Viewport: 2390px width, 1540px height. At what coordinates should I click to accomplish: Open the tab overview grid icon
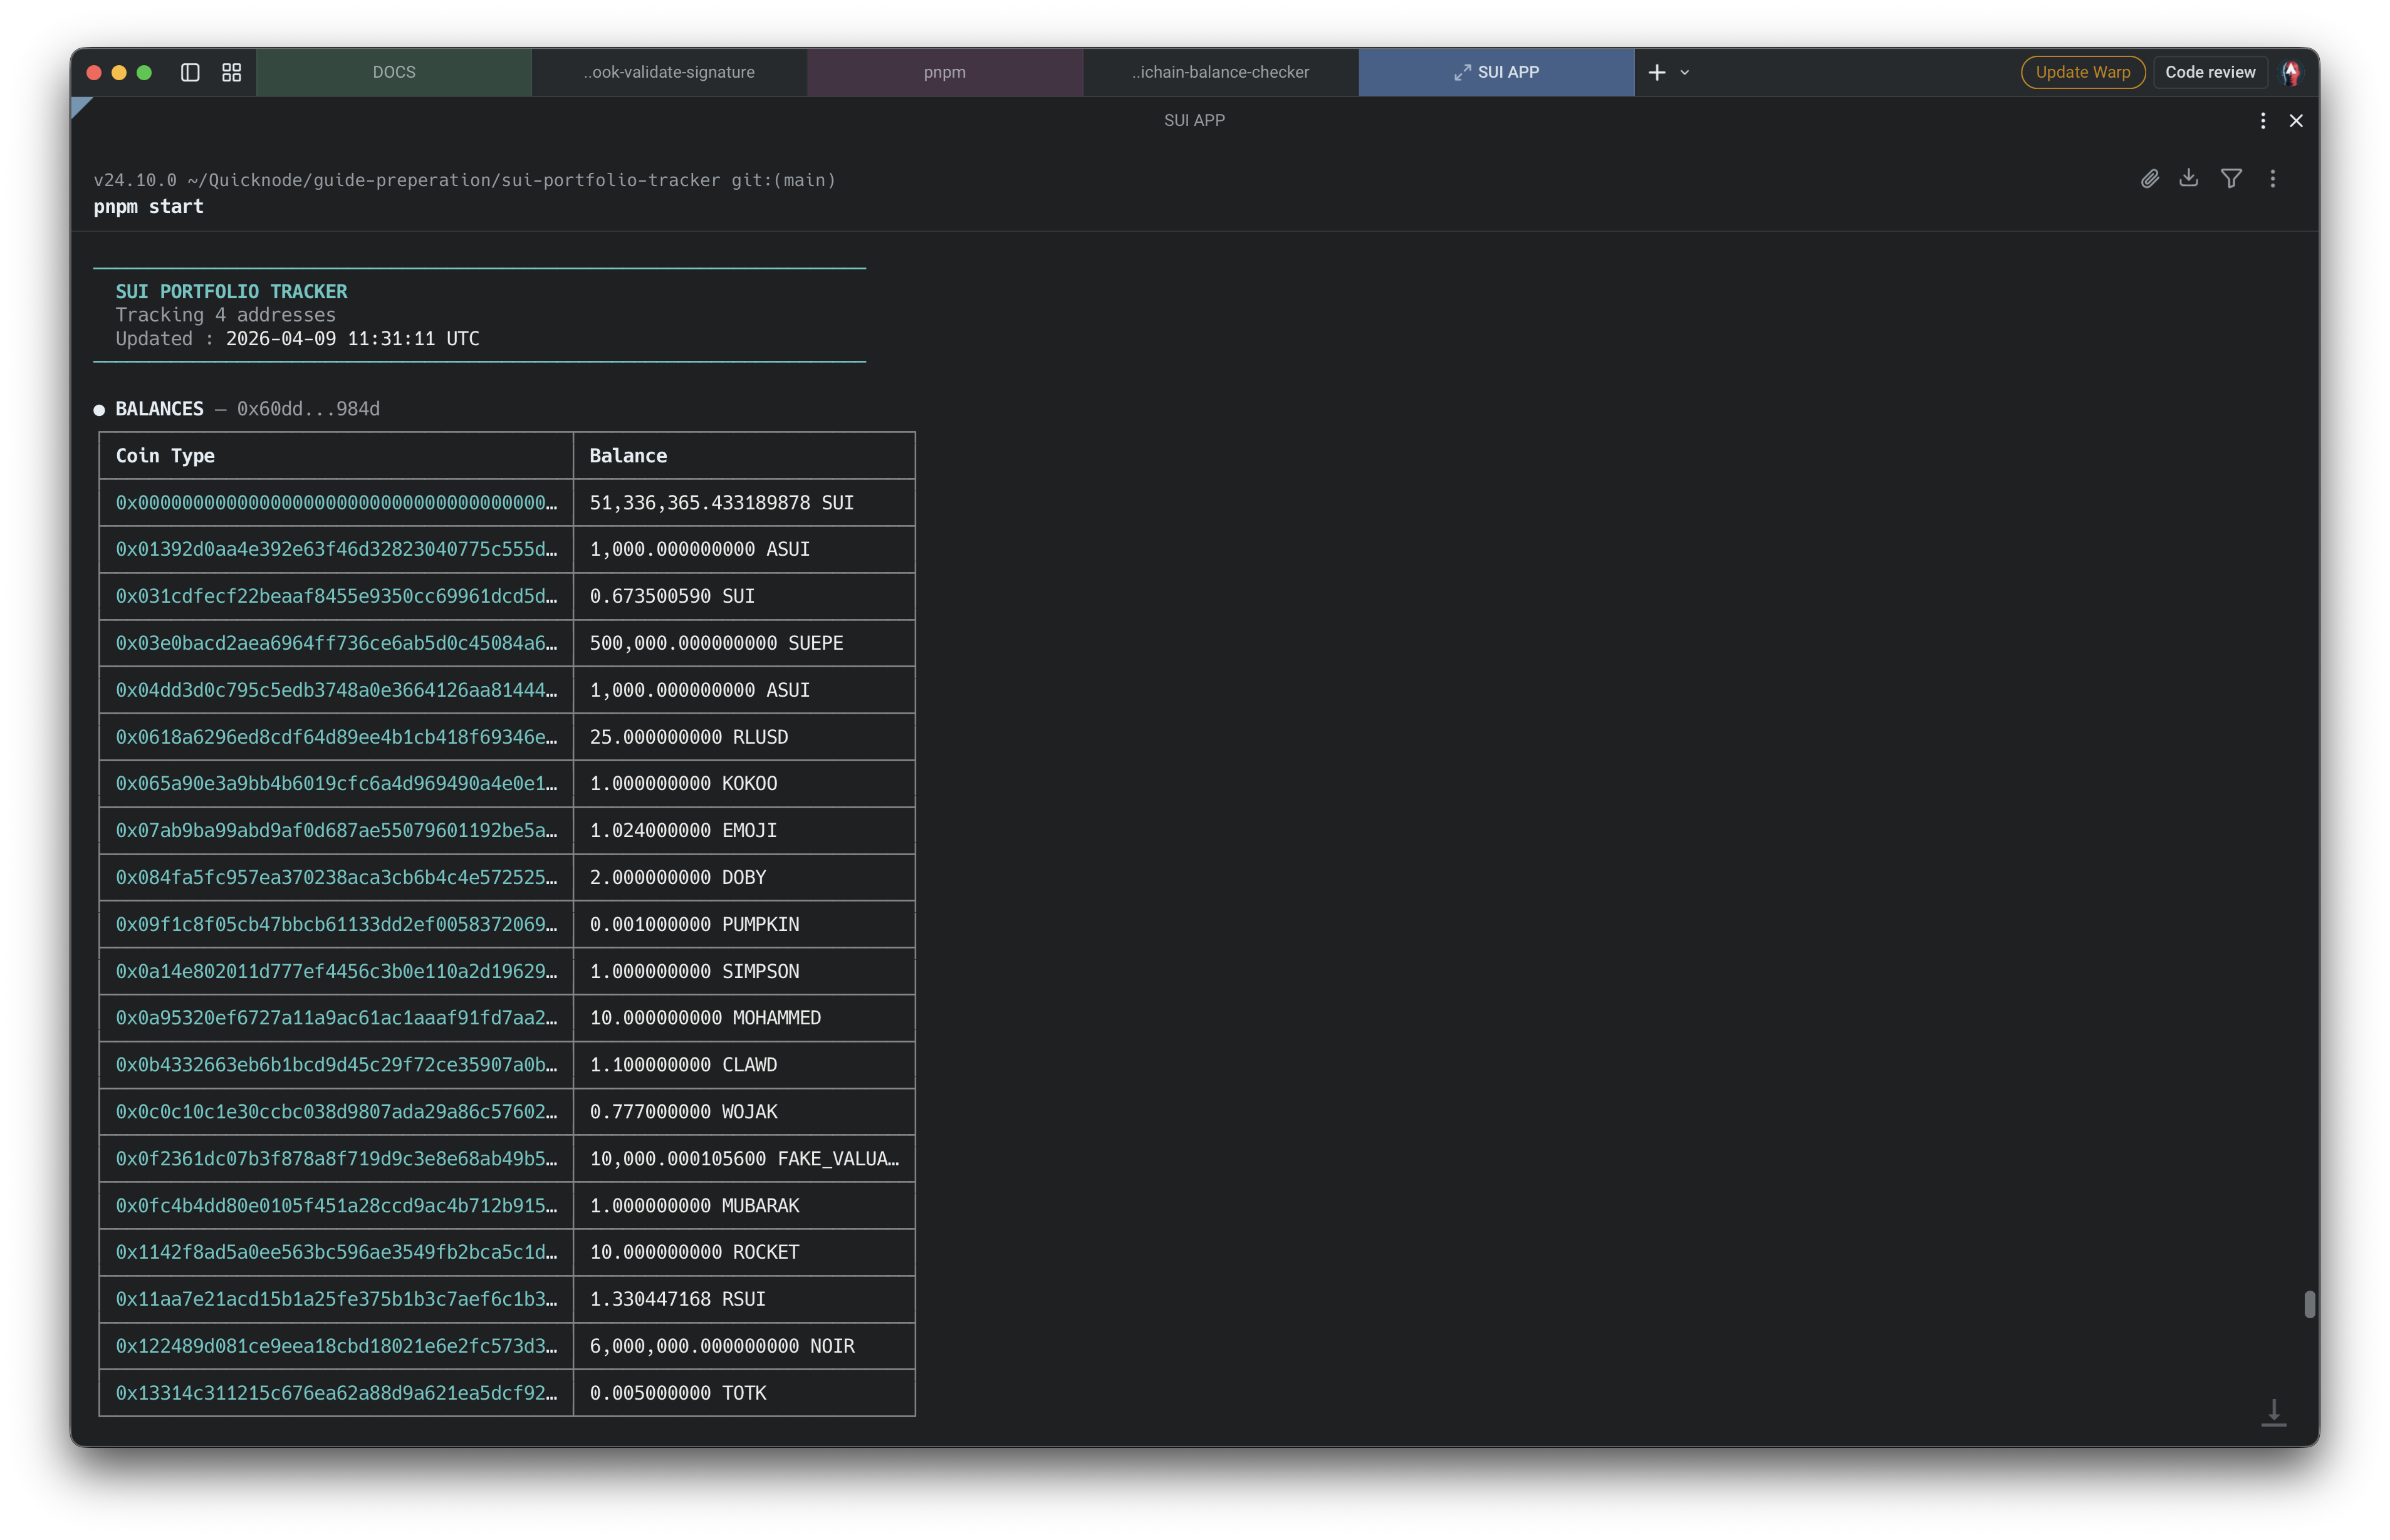point(231,72)
